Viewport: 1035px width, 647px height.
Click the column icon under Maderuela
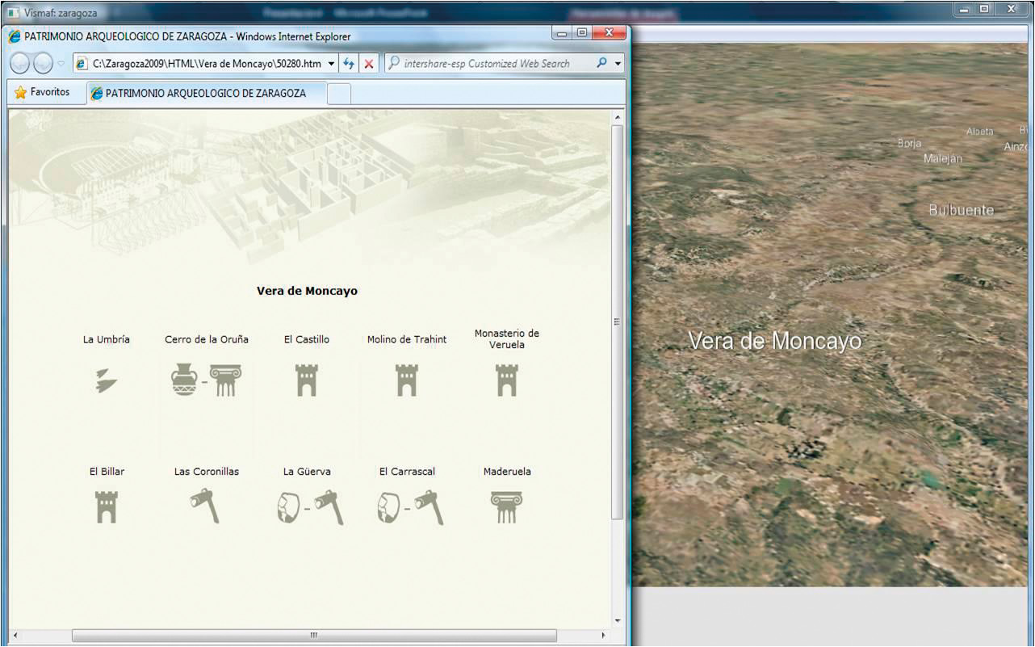pos(506,507)
